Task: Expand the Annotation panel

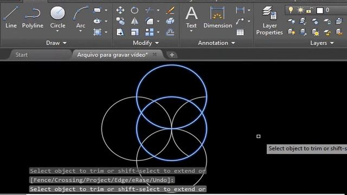Action: (x=216, y=43)
